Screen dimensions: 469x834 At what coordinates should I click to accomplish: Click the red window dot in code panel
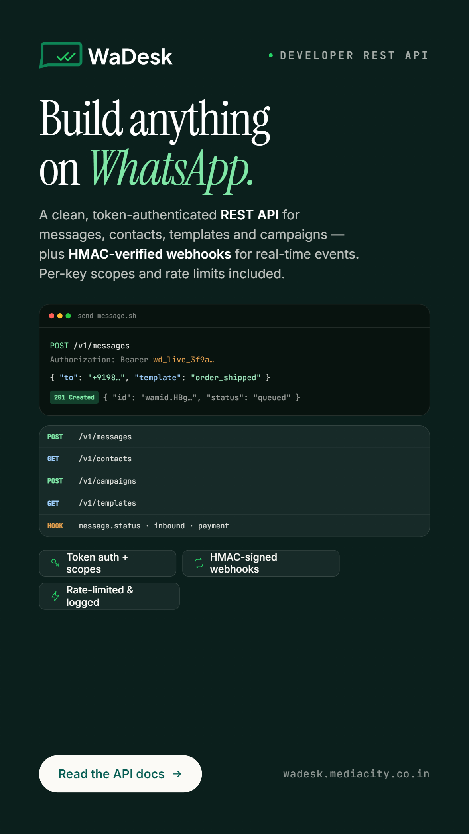51,316
